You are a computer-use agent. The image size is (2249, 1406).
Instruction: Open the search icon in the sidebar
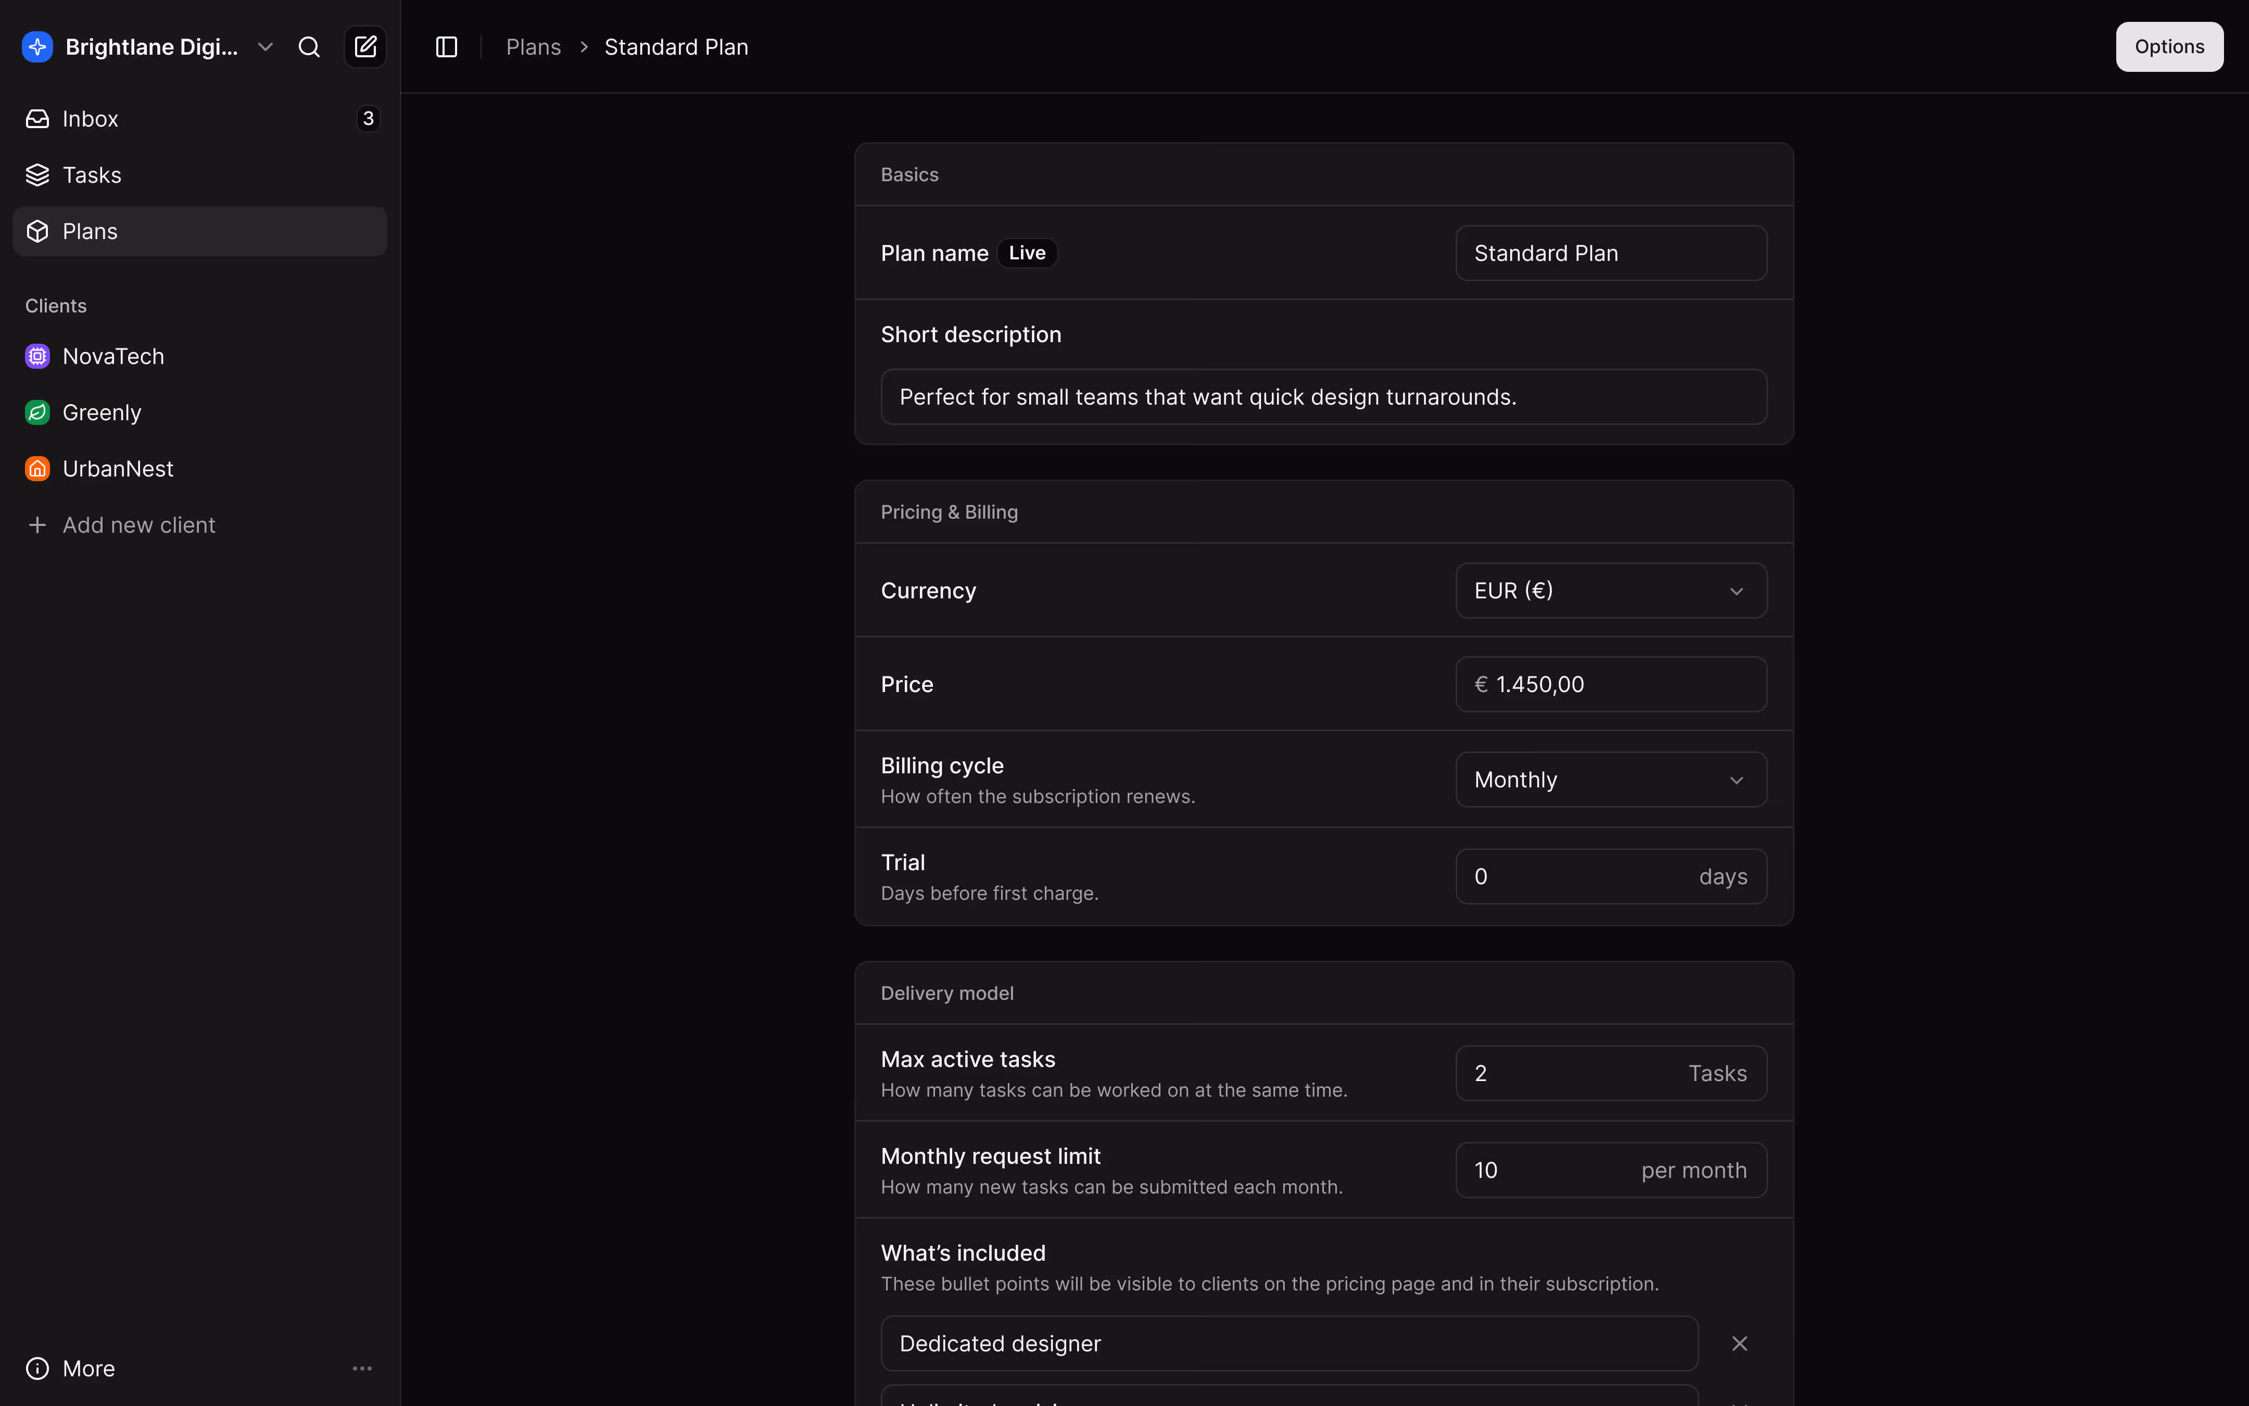tap(309, 46)
